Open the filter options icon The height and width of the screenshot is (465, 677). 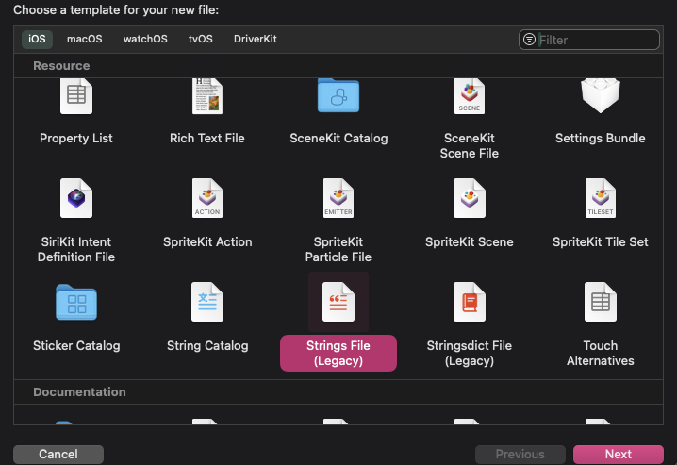tap(529, 40)
